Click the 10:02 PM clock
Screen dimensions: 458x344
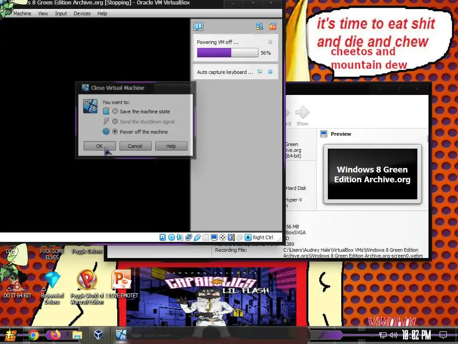pos(416,335)
